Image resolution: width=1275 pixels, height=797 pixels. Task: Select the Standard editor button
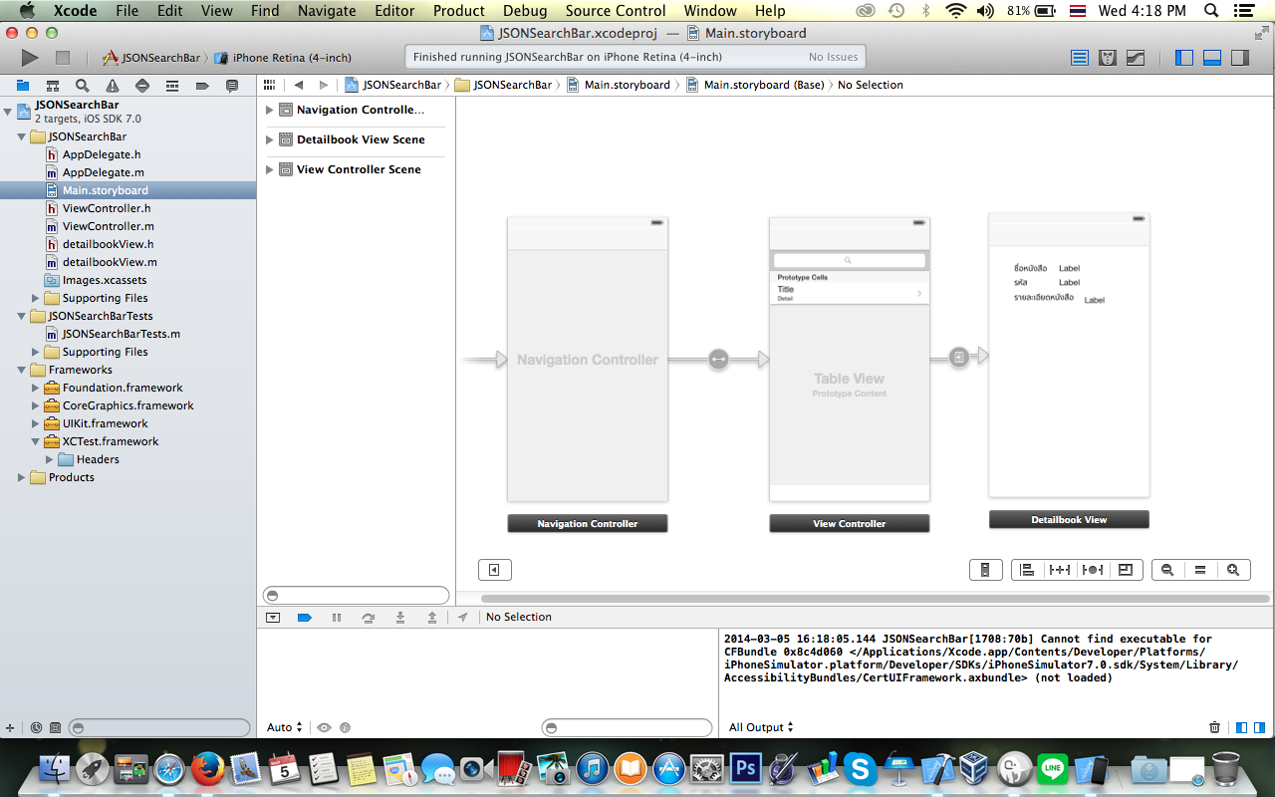pos(1080,58)
